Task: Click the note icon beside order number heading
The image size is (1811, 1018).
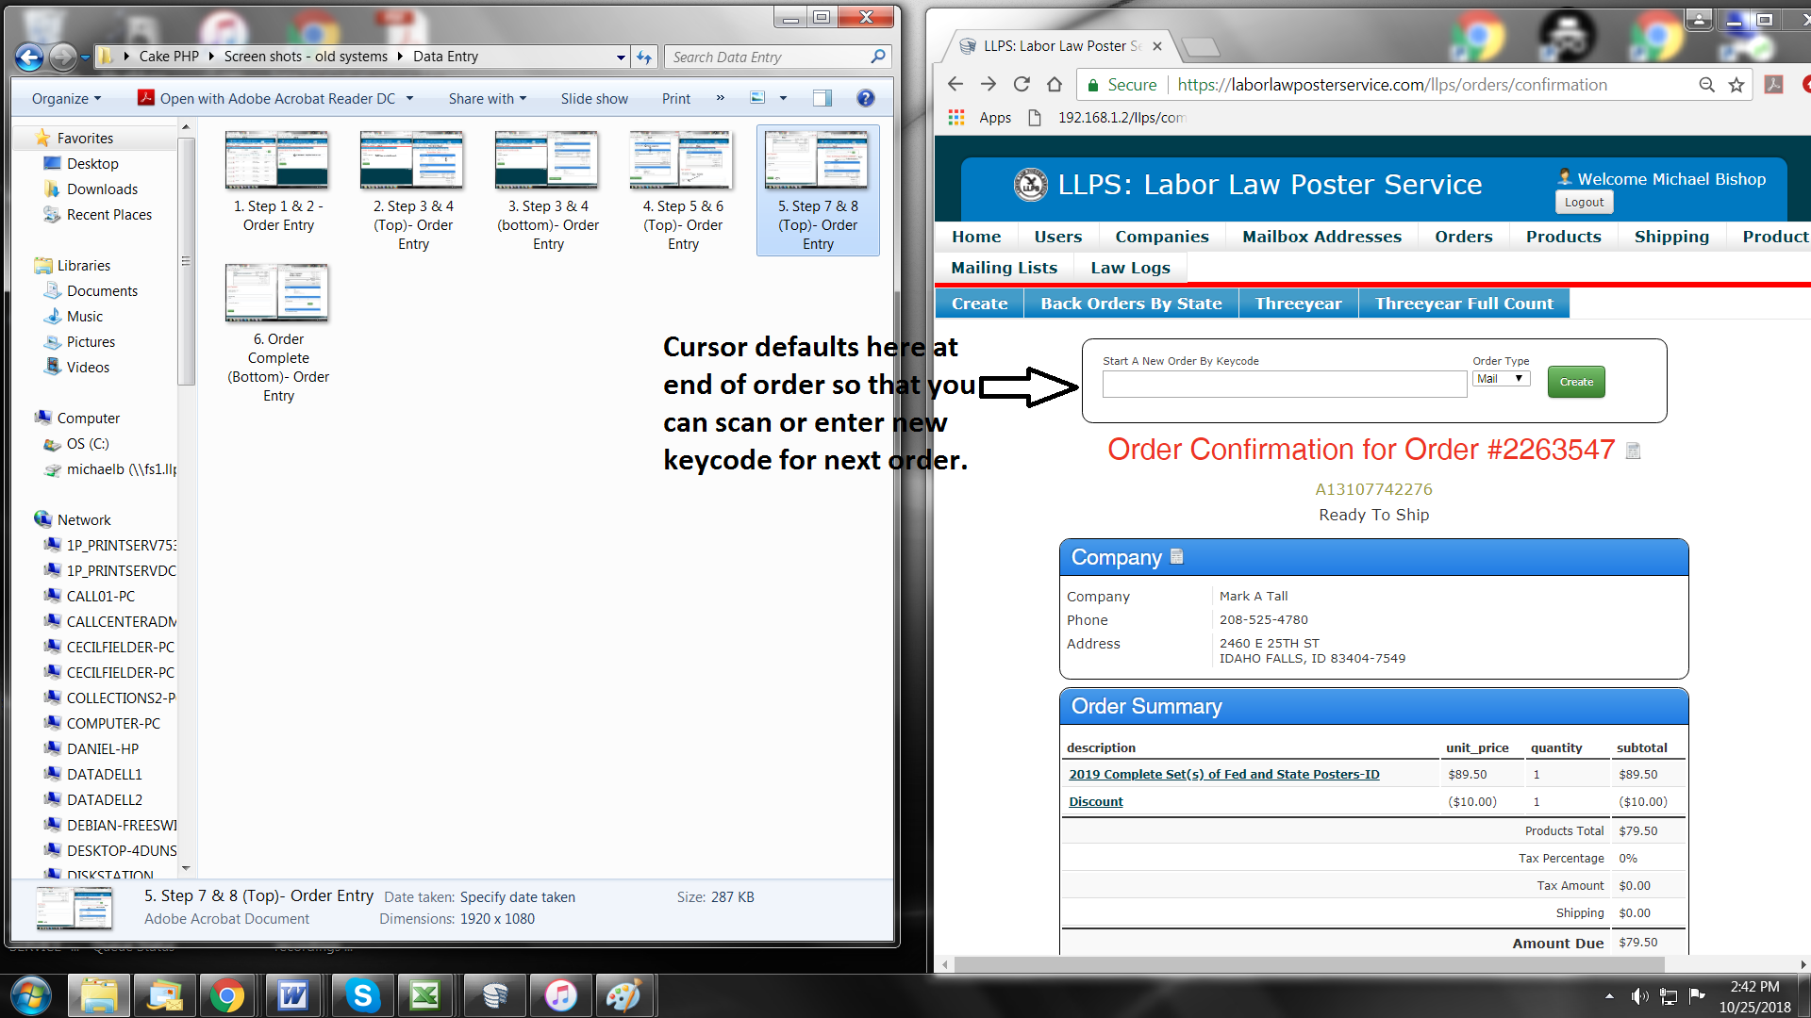Action: [x=1634, y=452]
